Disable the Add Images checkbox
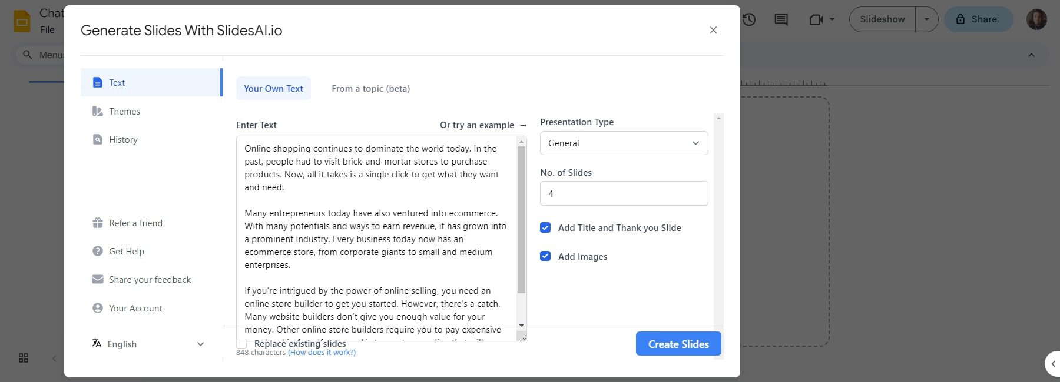This screenshot has height=382, width=1060. click(x=545, y=256)
